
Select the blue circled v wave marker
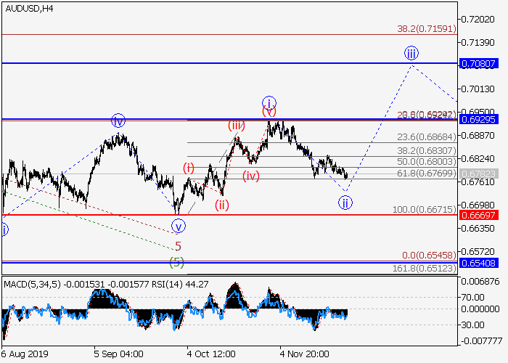(x=178, y=226)
